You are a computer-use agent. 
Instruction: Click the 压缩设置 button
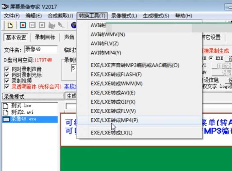pos(222,66)
